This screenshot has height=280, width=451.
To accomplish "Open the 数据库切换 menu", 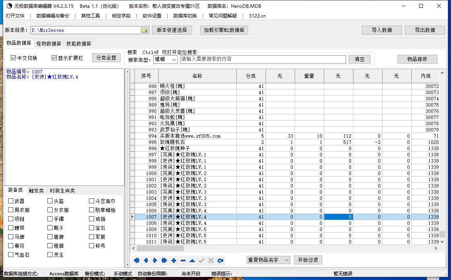I will pos(185,16).
